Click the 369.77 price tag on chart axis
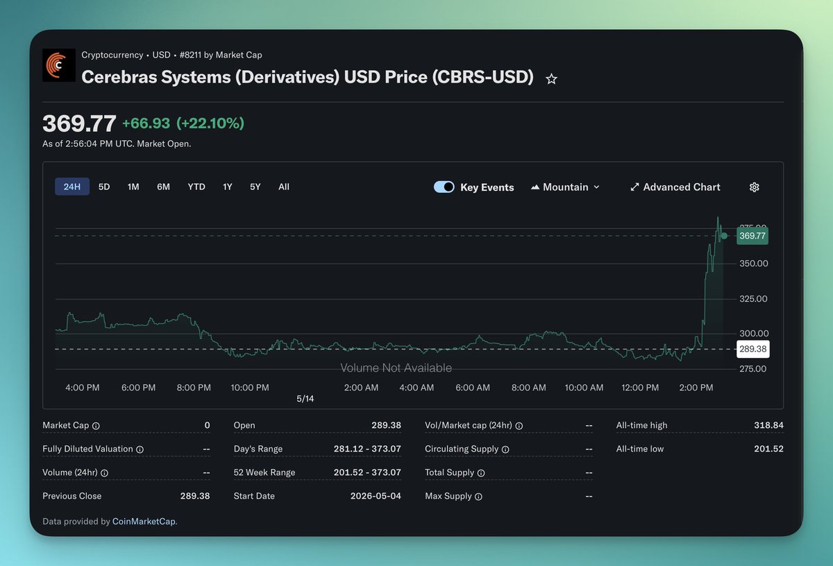 [x=752, y=236]
